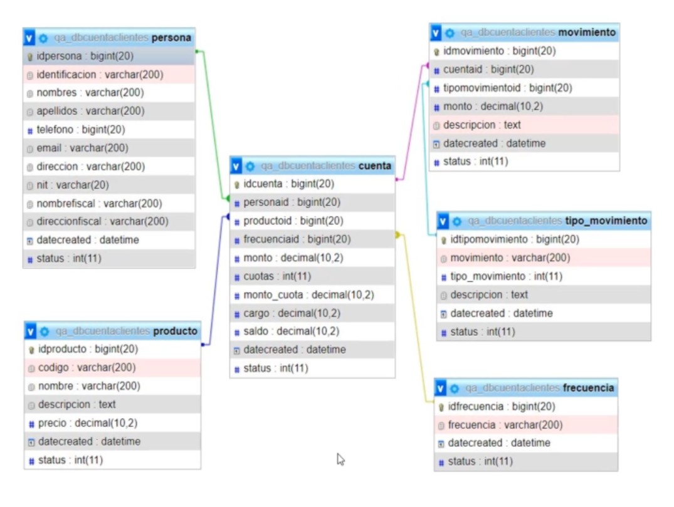Open the gear settings for movimiento table
674x507 pixels.
click(450, 33)
